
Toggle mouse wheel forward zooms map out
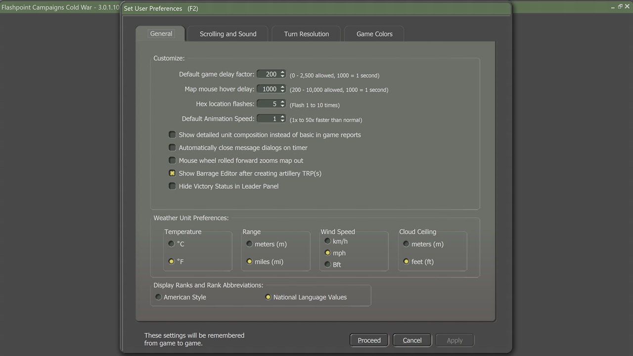tap(172, 160)
